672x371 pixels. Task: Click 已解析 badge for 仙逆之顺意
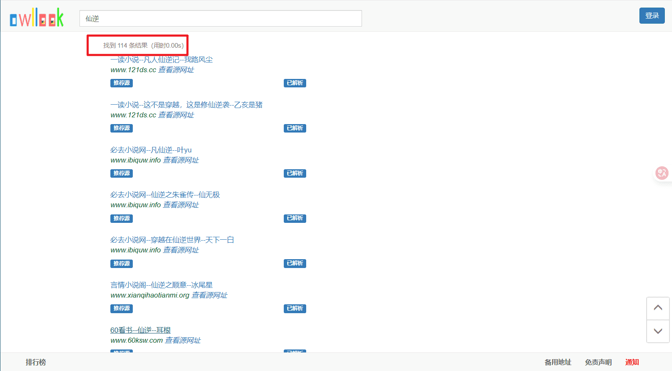point(295,309)
